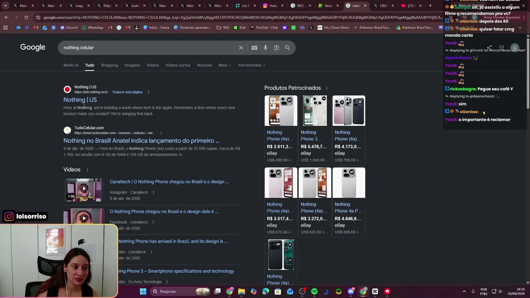Open 'Nothing Phone has arrived in Brazil' video link
The image size is (530, 298).
pyautogui.click(x=173, y=241)
